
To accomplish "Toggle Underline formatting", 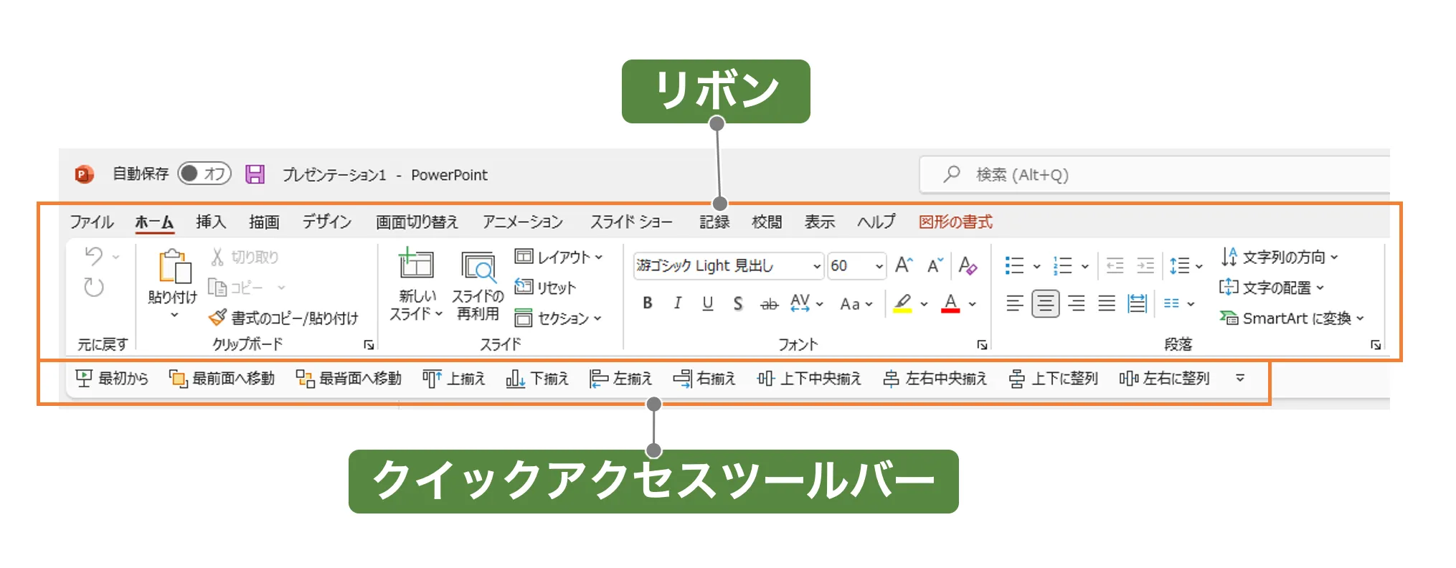I will pos(708,303).
